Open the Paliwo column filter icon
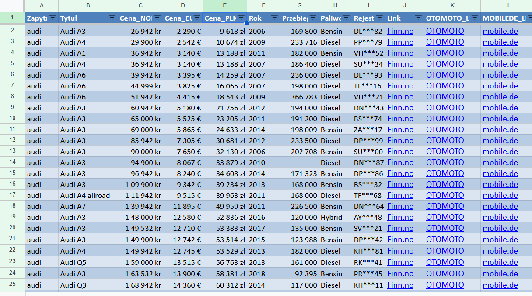The image size is (532, 296). coord(346,18)
